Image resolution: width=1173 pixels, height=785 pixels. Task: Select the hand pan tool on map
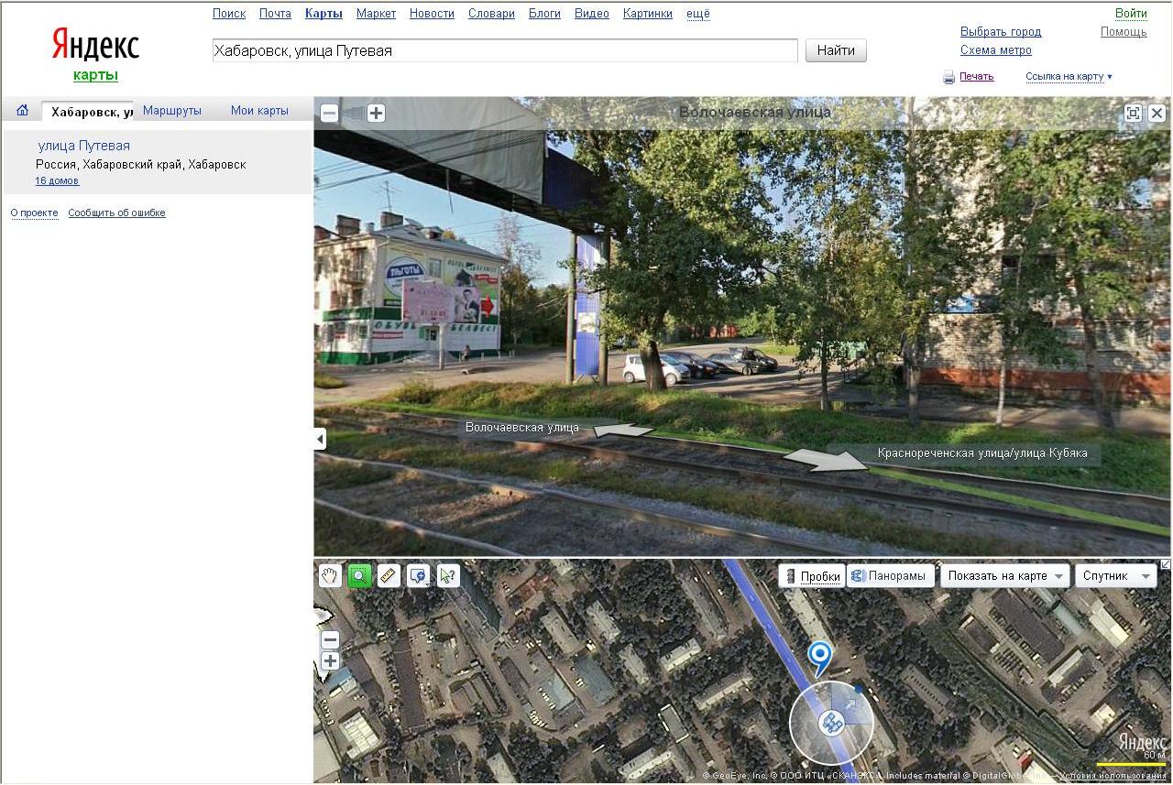pyautogui.click(x=330, y=575)
